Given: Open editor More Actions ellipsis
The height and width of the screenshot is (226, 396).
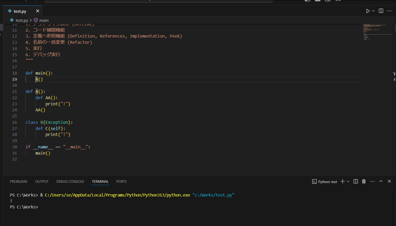Looking at the screenshot, I should coord(389,11).
